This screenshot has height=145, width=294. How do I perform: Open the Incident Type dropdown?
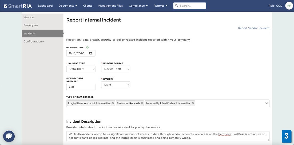pyautogui.click(x=81, y=69)
